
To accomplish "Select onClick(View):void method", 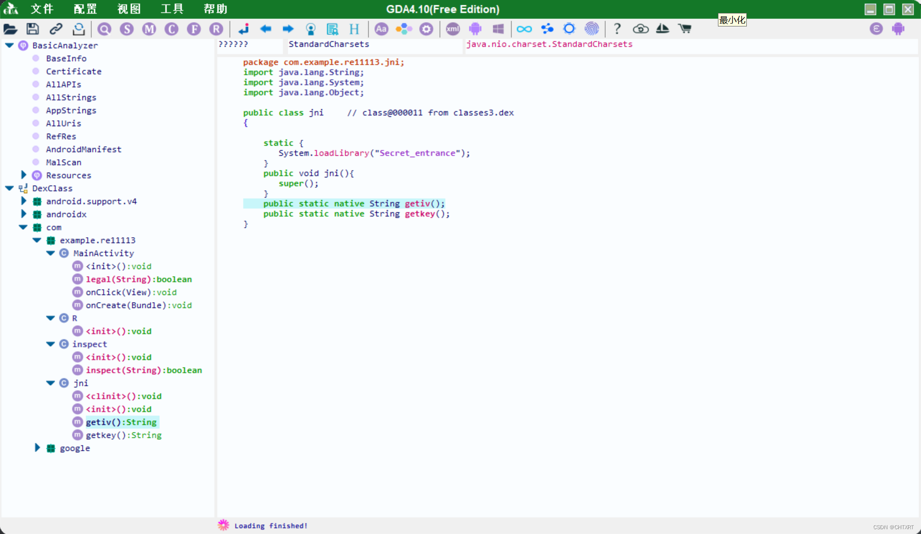I will 131,292.
